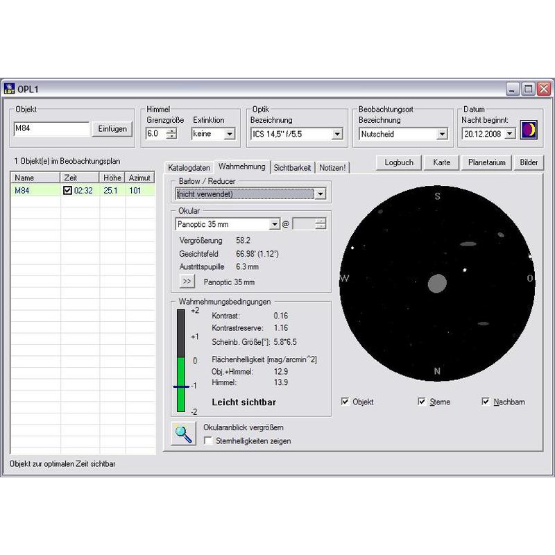Expand the Okular Panoptic 35 mm dropdown
Image resolution: width=555 pixels, height=555 pixels.
[x=274, y=224]
